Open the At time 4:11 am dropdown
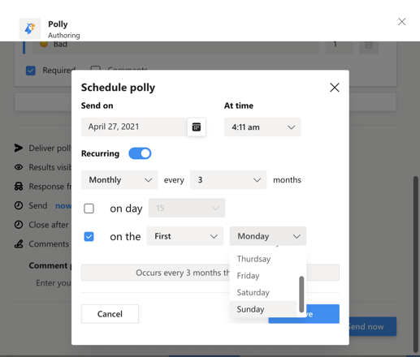The width and height of the screenshot is (420, 357). point(262,127)
